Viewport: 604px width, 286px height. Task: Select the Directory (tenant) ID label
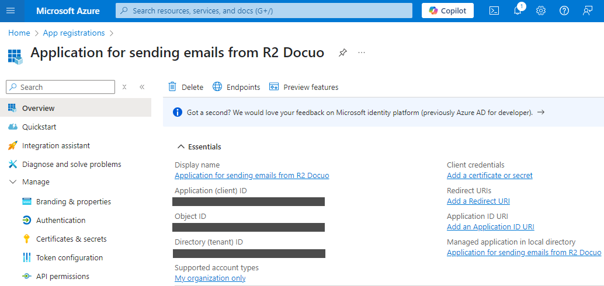(209, 242)
